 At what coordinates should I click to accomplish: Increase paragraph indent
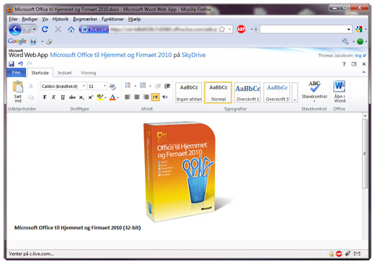coord(167,86)
